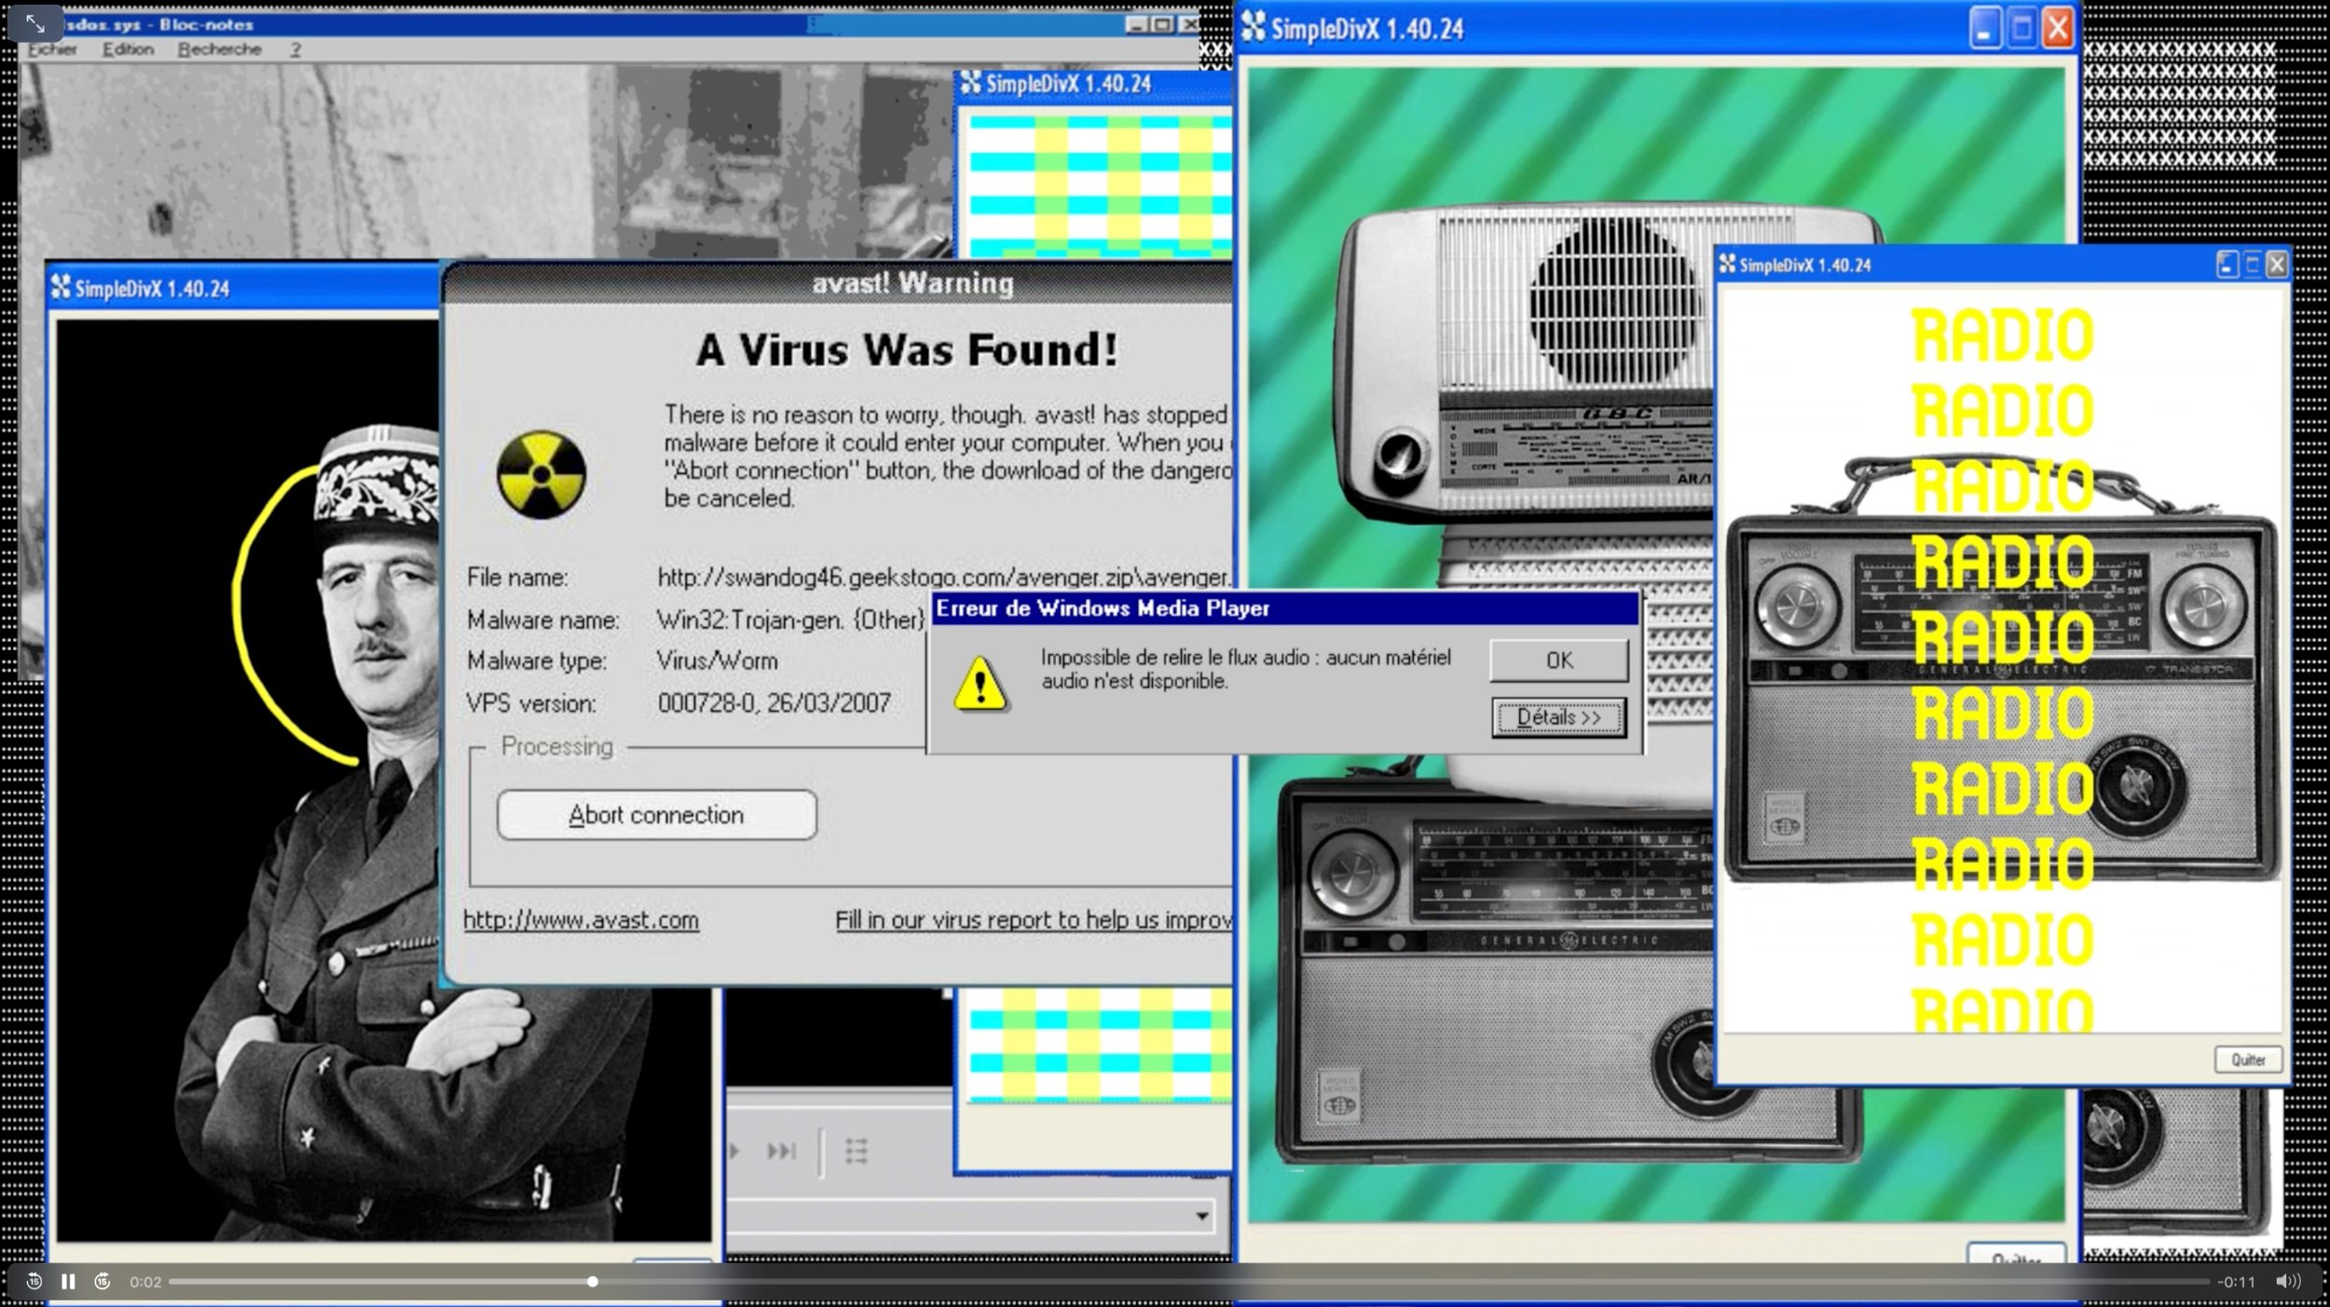Open the Edition menu in Bloc-notes
Screen dimensions: 2330x1307
(x=128, y=49)
